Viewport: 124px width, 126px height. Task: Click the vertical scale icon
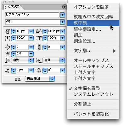point(39,38)
